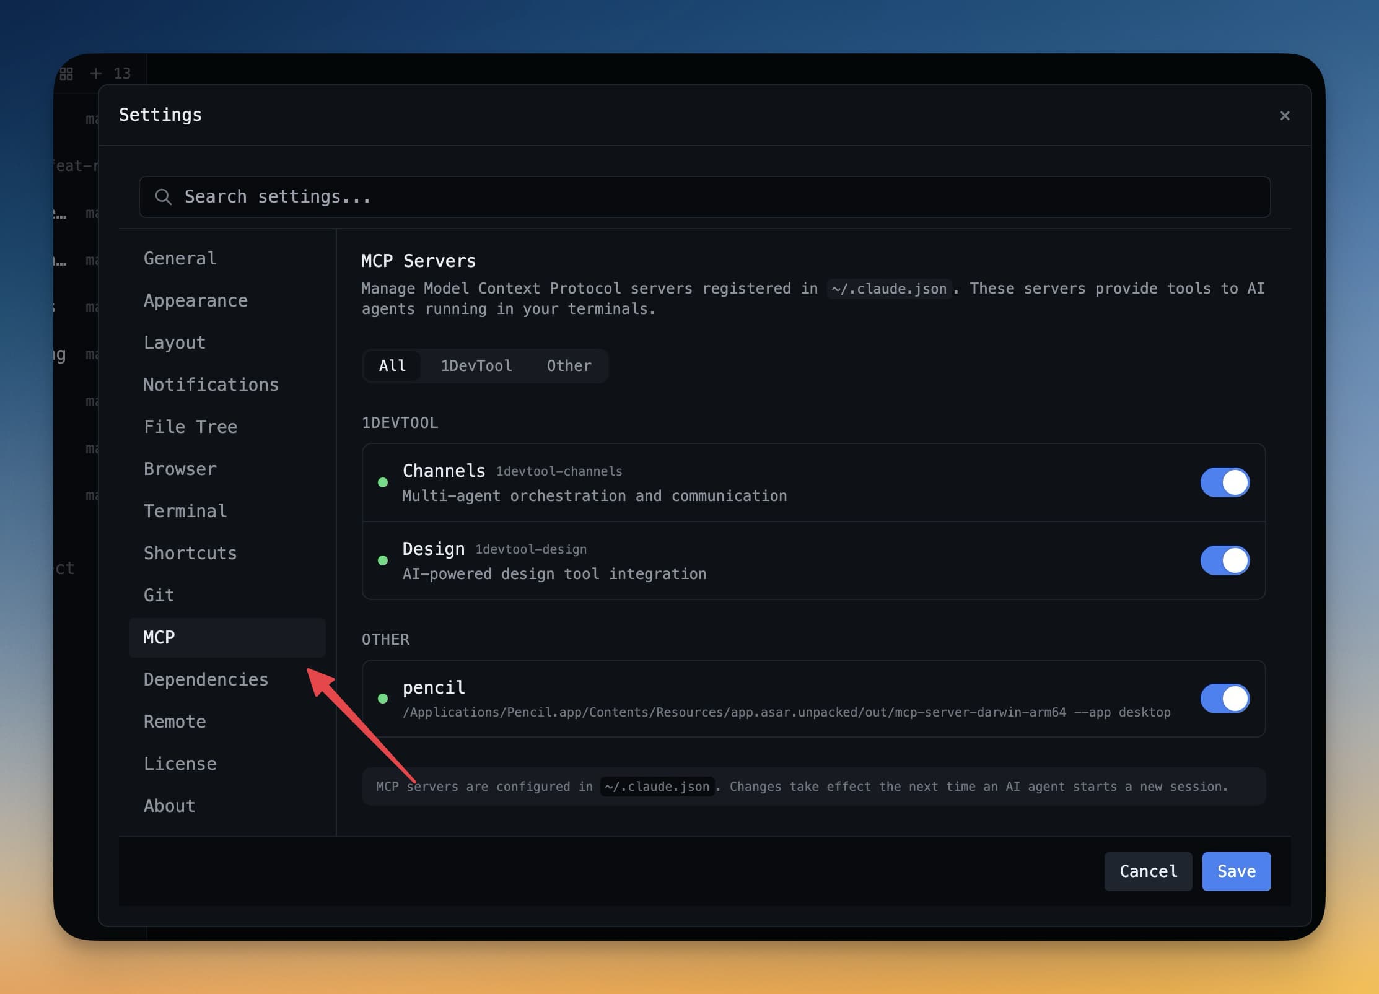The image size is (1379, 994).
Task: Click the green status dot beside pencil server
Action: pyautogui.click(x=382, y=699)
